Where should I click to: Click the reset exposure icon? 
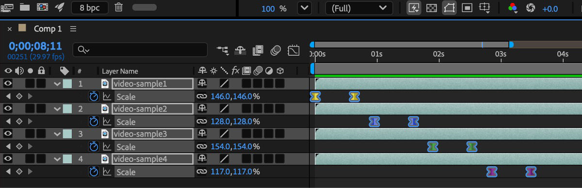pyautogui.click(x=530, y=8)
